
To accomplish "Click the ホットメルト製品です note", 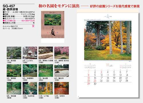I will (x=10, y=26).
